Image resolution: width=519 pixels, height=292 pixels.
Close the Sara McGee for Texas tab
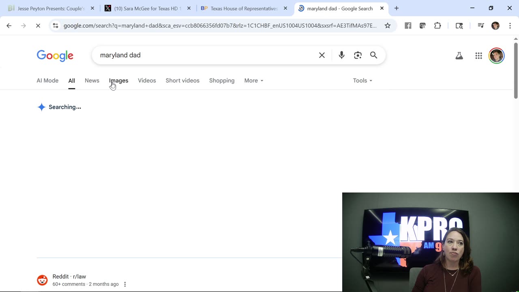(189, 8)
